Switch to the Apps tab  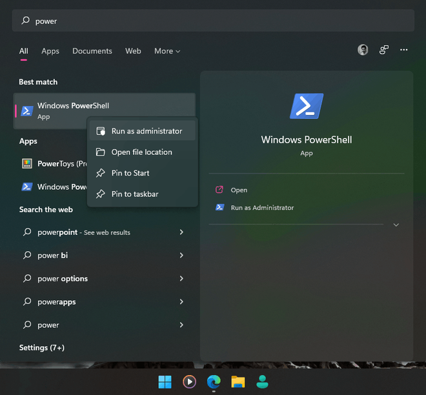tap(50, 51)
